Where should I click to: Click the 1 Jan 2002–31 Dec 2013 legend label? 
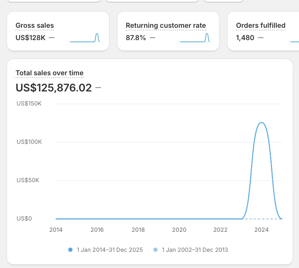(195, 250)
